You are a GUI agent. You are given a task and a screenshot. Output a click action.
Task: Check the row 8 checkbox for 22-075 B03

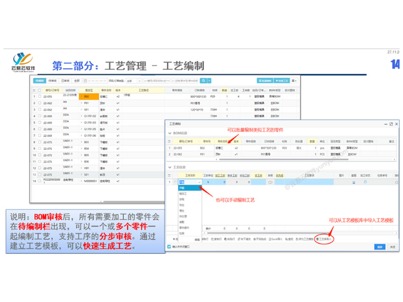(39, 142)
